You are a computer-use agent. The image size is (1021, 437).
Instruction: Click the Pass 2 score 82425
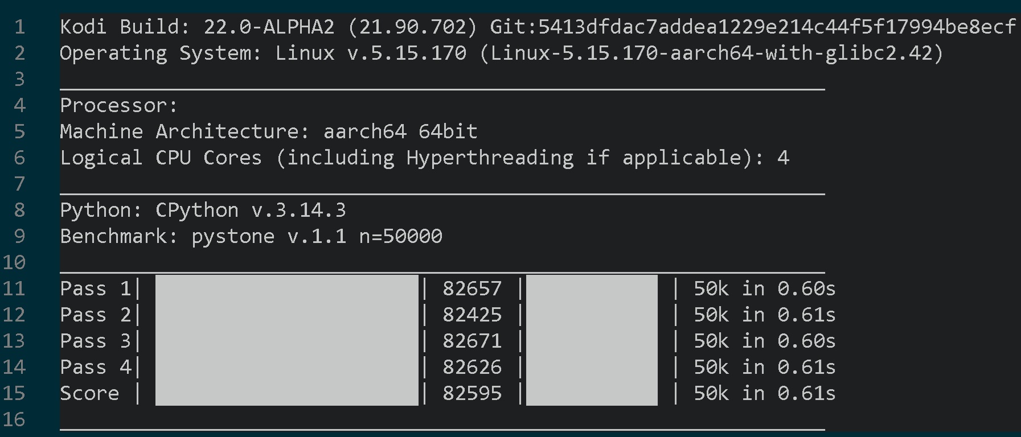point(472,315)
